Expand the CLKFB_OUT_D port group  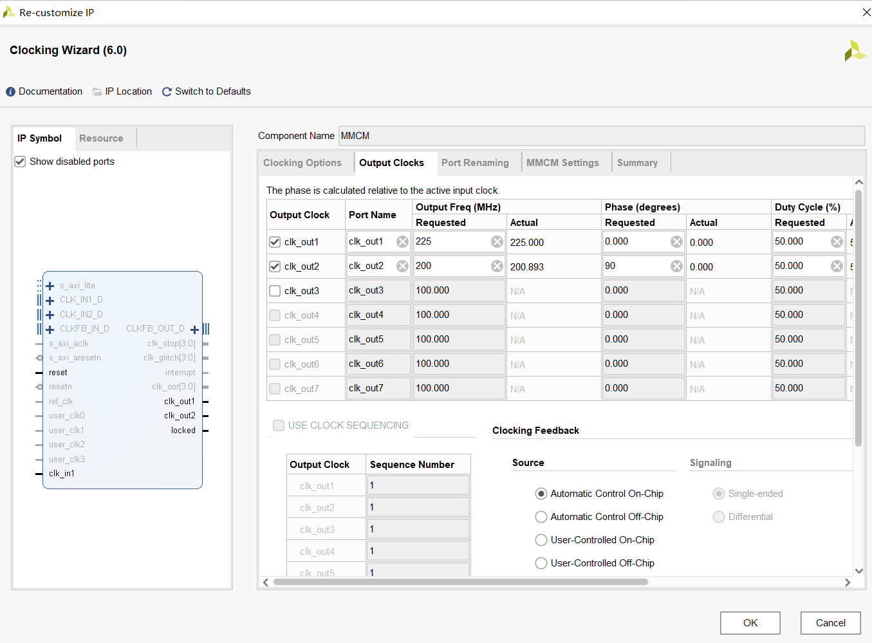click(x=194, y=330)
